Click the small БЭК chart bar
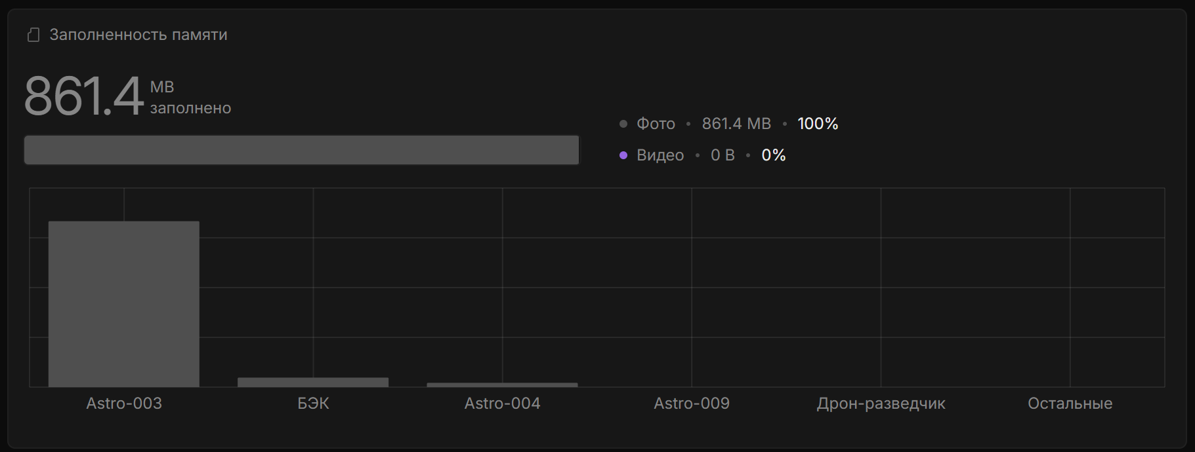The width and height of the screenshot is (1195, 452). click(313, 382)
